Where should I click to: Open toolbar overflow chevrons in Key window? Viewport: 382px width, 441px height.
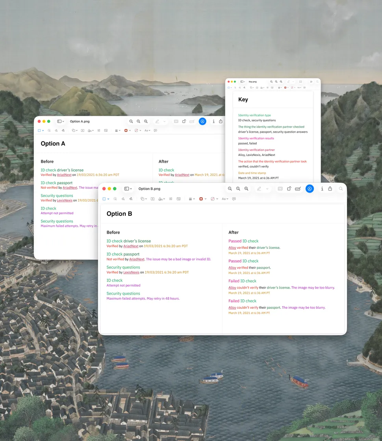tap(311, 82)
